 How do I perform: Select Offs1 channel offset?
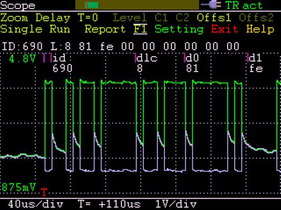(x=214, y=18)
